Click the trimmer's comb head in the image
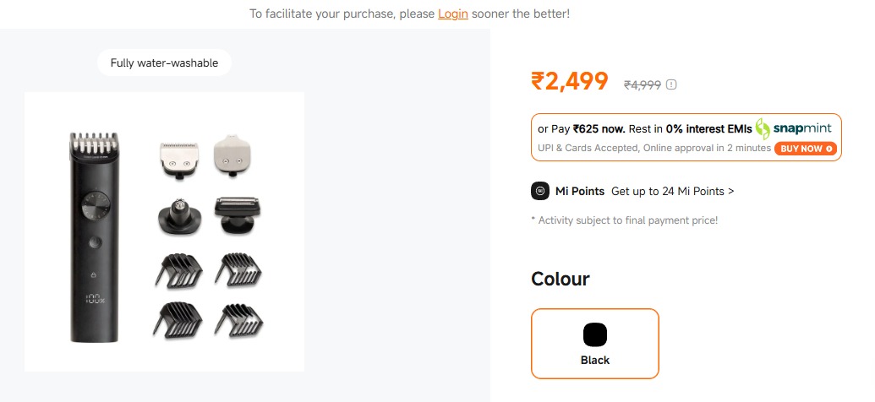Screen dimensions: 875x402 [x=94, y=144]
